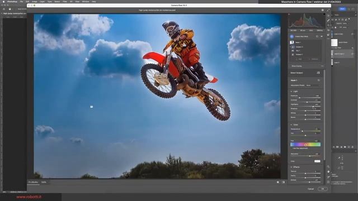The image size is (358, 201).
Task: Select the Healing brush tool in Camera Raw strip
Action: (x=328, y=21)
